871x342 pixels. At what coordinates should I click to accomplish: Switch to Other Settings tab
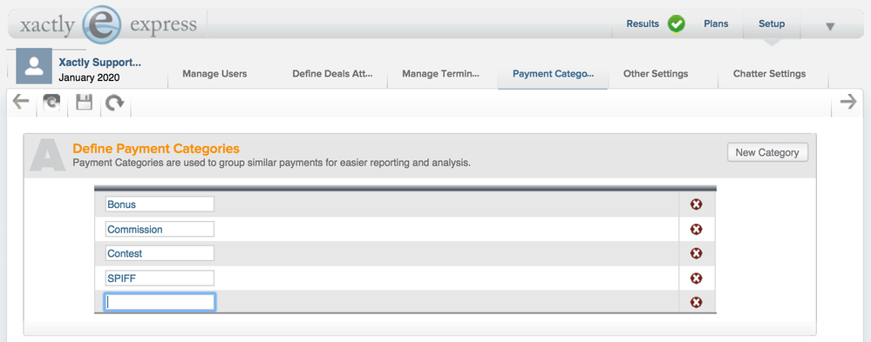pos(656,74)
